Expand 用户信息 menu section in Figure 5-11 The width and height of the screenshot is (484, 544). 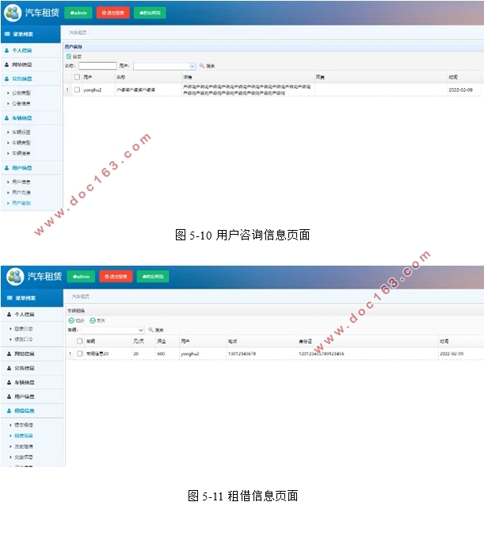click(32, 397)
